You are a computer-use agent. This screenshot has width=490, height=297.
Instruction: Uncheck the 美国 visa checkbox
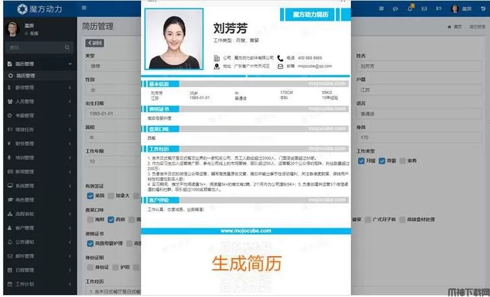coord(90,196)
